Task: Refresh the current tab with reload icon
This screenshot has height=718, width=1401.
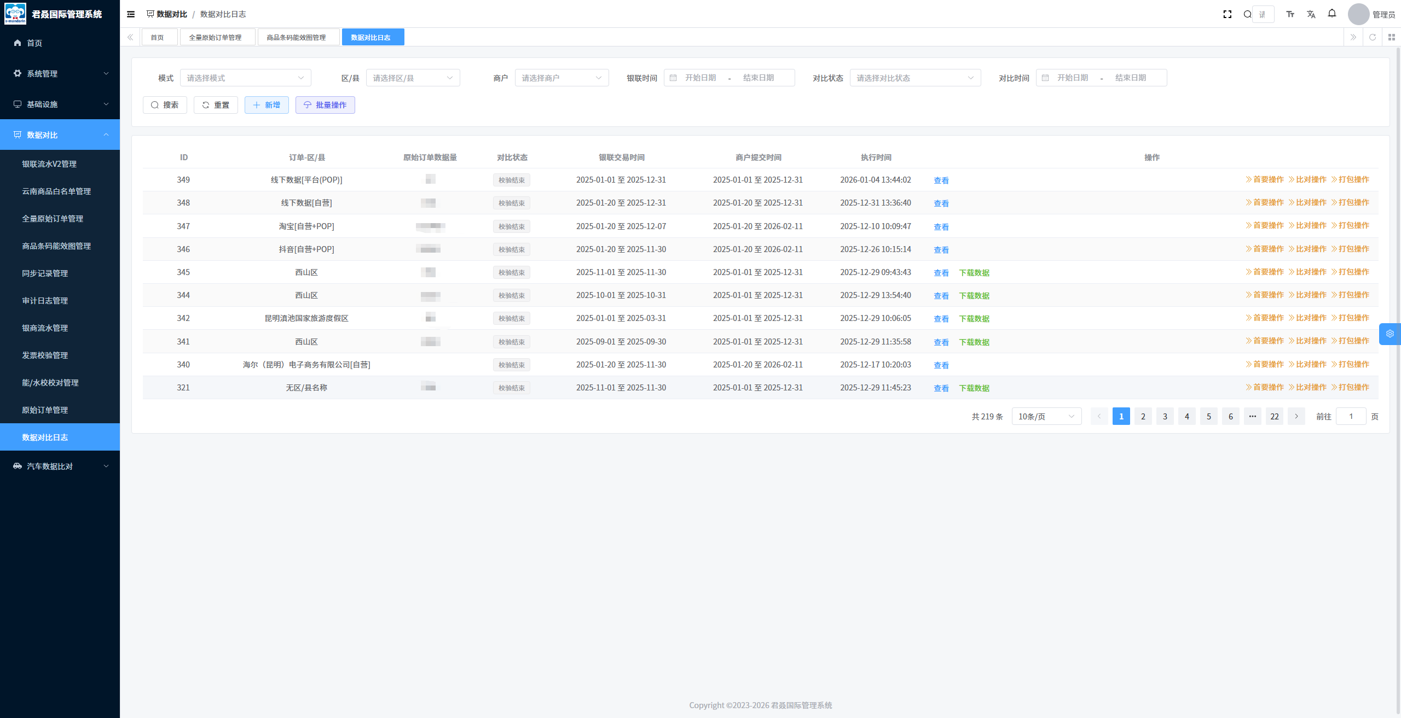Action: pos(1373,37)
